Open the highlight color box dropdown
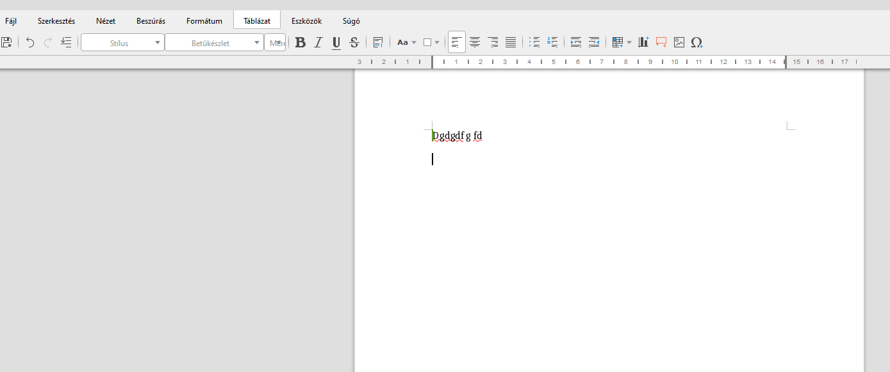Viewport: 890px width, 372px height. click(x=437, y=43)
